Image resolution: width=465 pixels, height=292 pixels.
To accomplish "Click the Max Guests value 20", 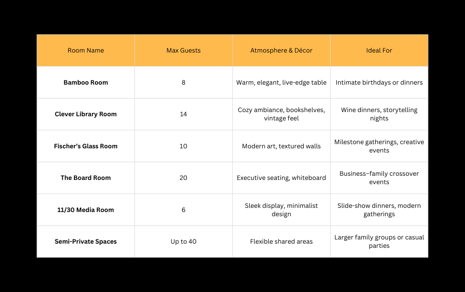I will point(183,178).
